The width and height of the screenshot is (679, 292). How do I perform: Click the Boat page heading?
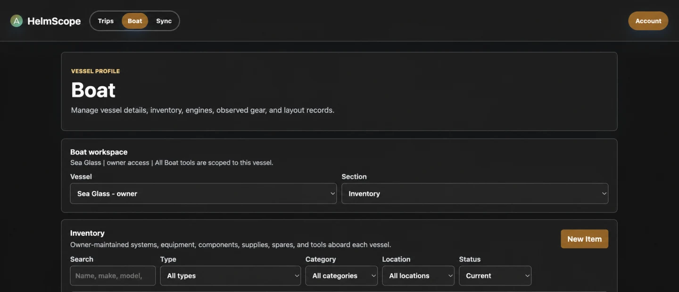click(93, 89)
